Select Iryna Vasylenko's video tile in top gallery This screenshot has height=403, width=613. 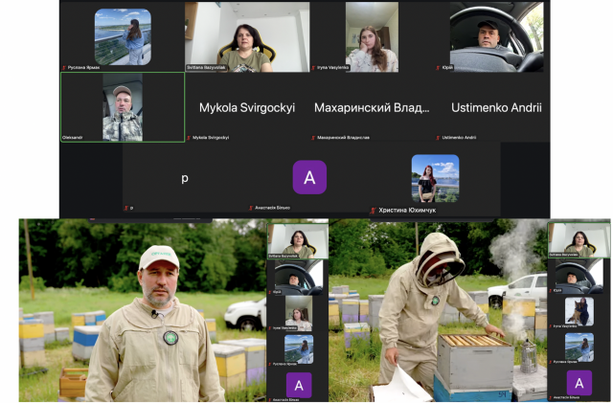coord(372,35)
